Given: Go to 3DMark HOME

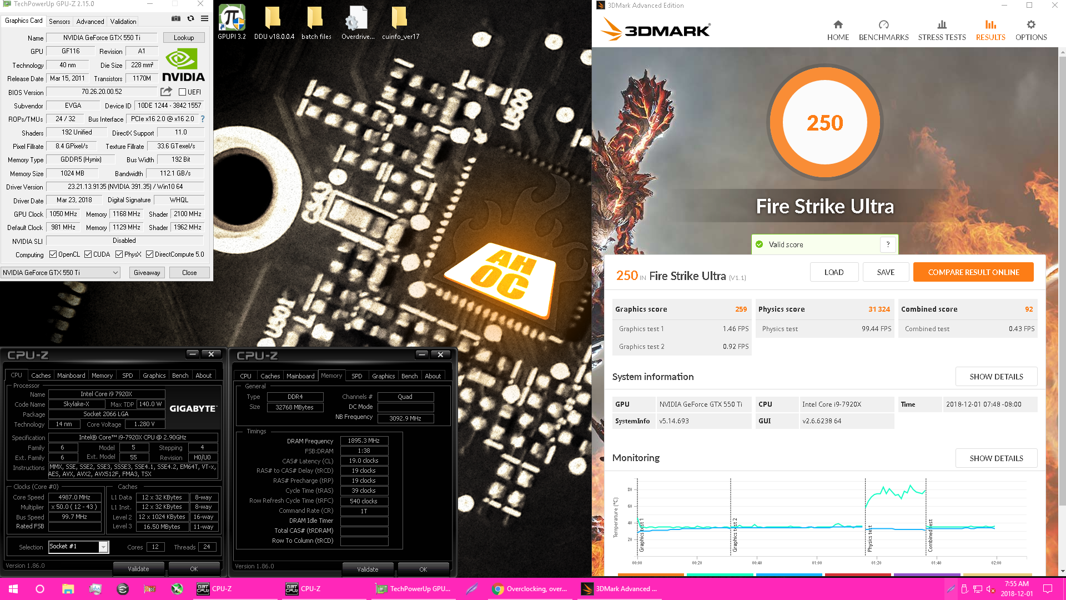Looking at the screenshot, I should [x=838, y=30].
